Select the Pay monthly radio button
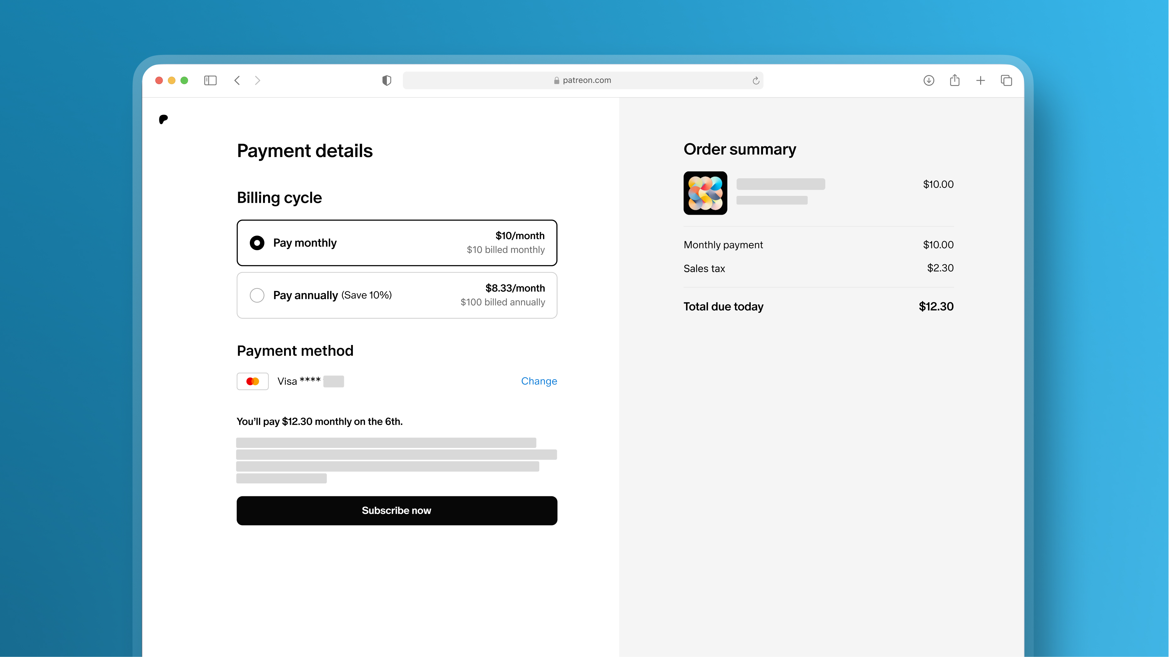 (x=257, y=243)
